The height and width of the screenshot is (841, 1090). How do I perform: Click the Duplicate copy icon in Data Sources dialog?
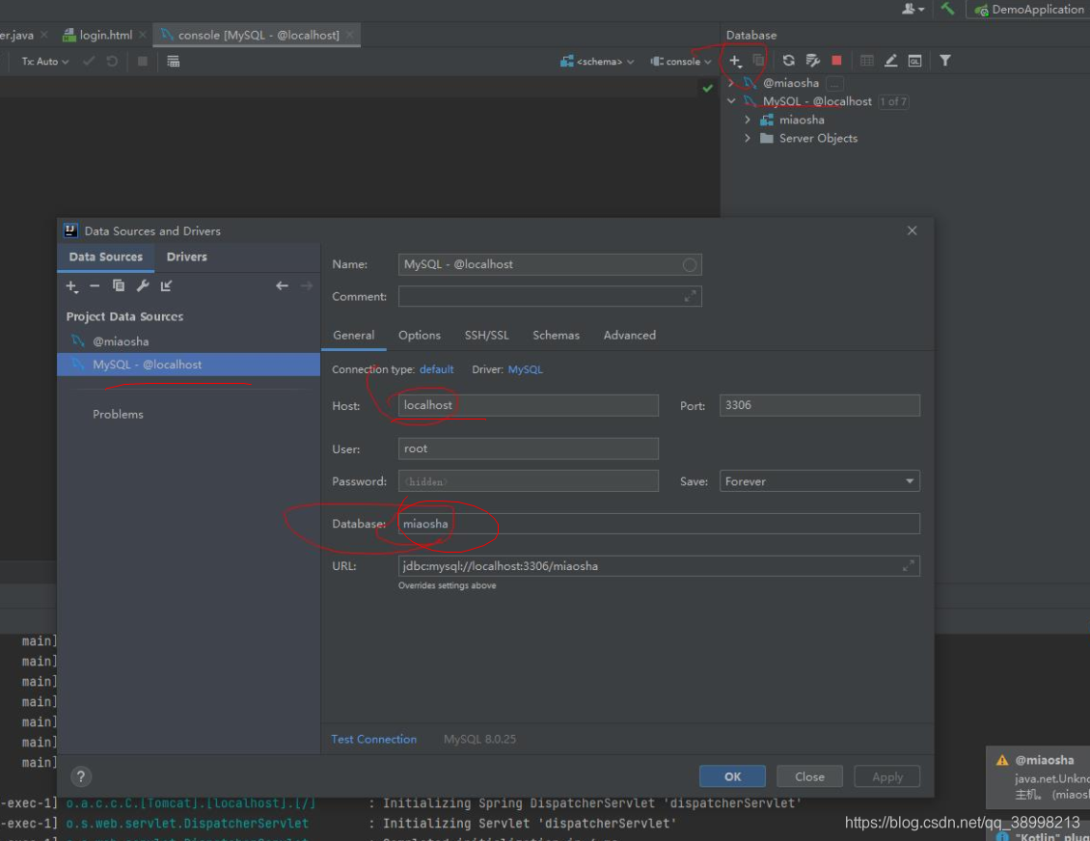[119, 285]
